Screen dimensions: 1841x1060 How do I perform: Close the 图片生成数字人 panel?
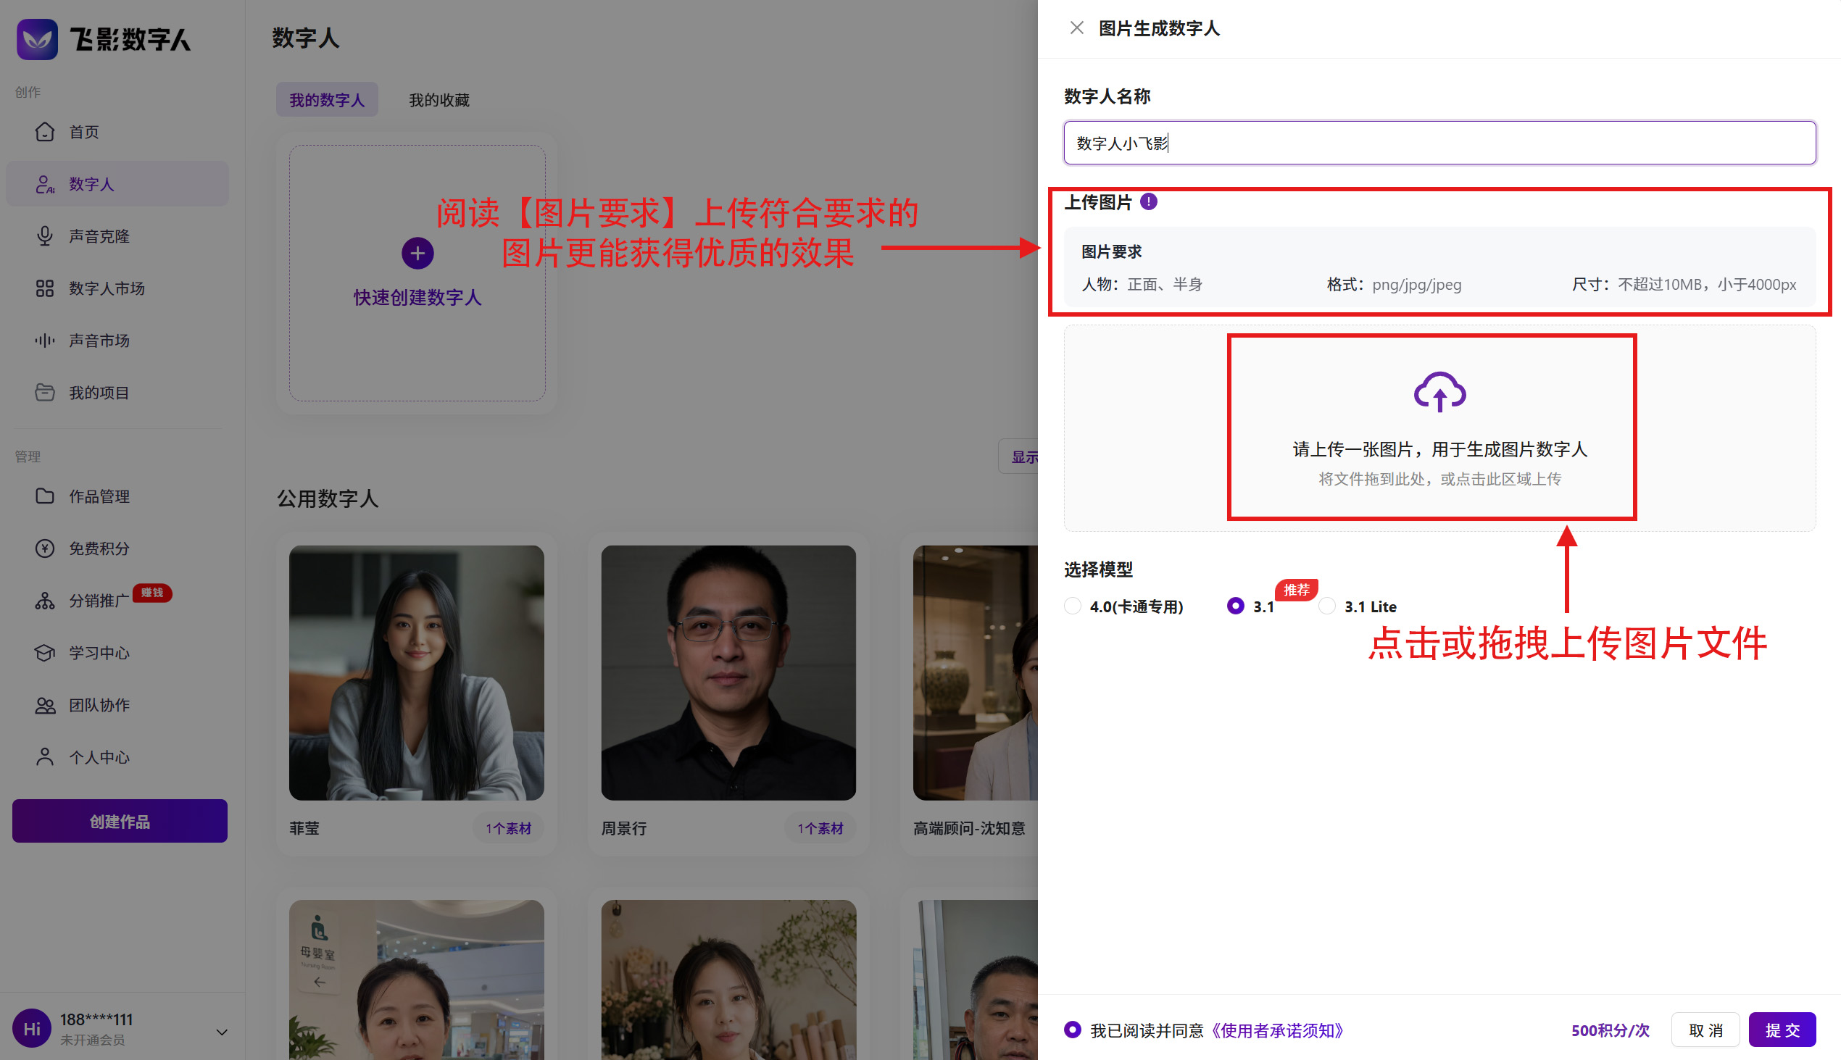tap(1076, 28)
